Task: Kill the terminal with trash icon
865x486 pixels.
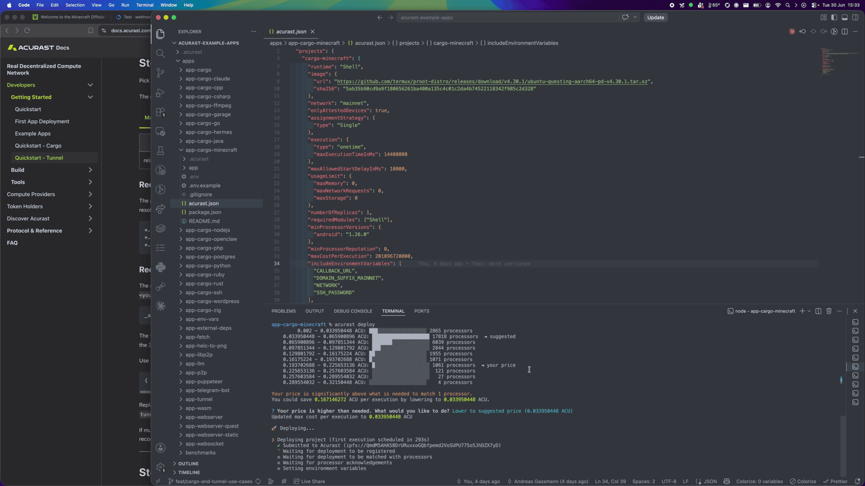Action: click(829, 311)
